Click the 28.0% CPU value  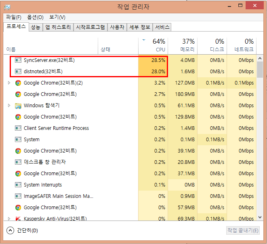[158, 72]
